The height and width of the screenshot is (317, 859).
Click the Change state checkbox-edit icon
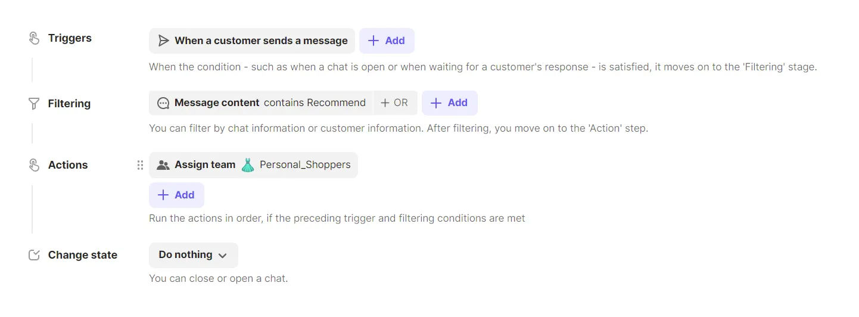(34, 255)
